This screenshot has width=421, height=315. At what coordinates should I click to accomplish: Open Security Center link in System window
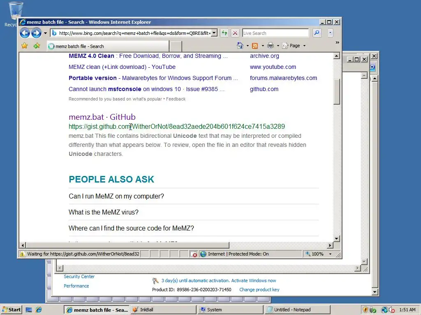[x=79, y=276]
